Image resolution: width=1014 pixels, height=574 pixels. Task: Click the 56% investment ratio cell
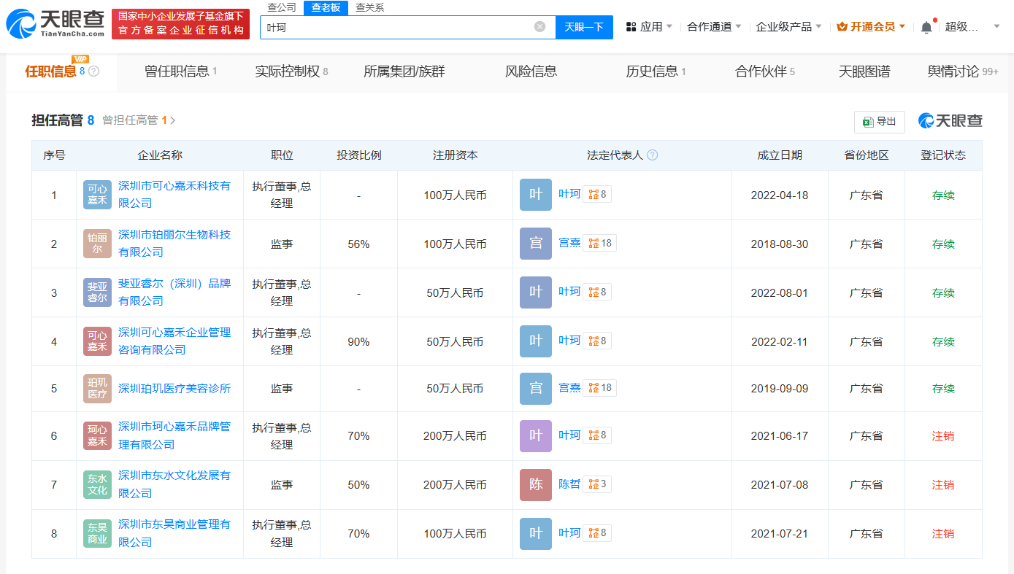(x=358, y=244)
